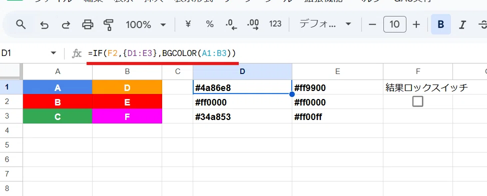The image size is (487, 196).
Task: Open the font family dropdown
Action: point(325,24)
